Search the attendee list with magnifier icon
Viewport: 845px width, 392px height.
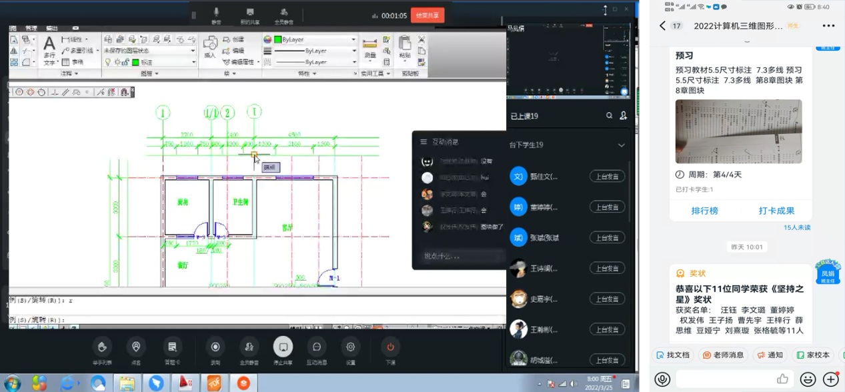click(x=609, y=116)
